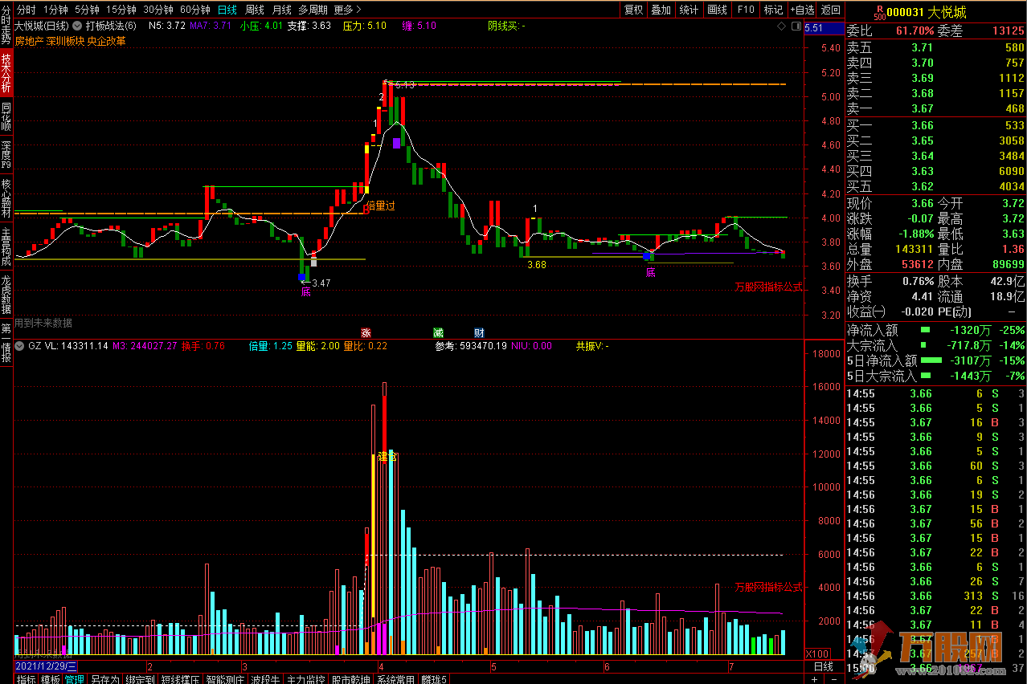Click the 指标 bottom tab

pyautogui.click(x=27, y=679)
